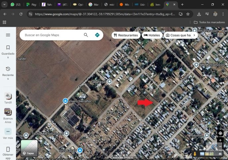
Task: Click the Buscar en Google Maps field
Action: [x=53, y=35]
